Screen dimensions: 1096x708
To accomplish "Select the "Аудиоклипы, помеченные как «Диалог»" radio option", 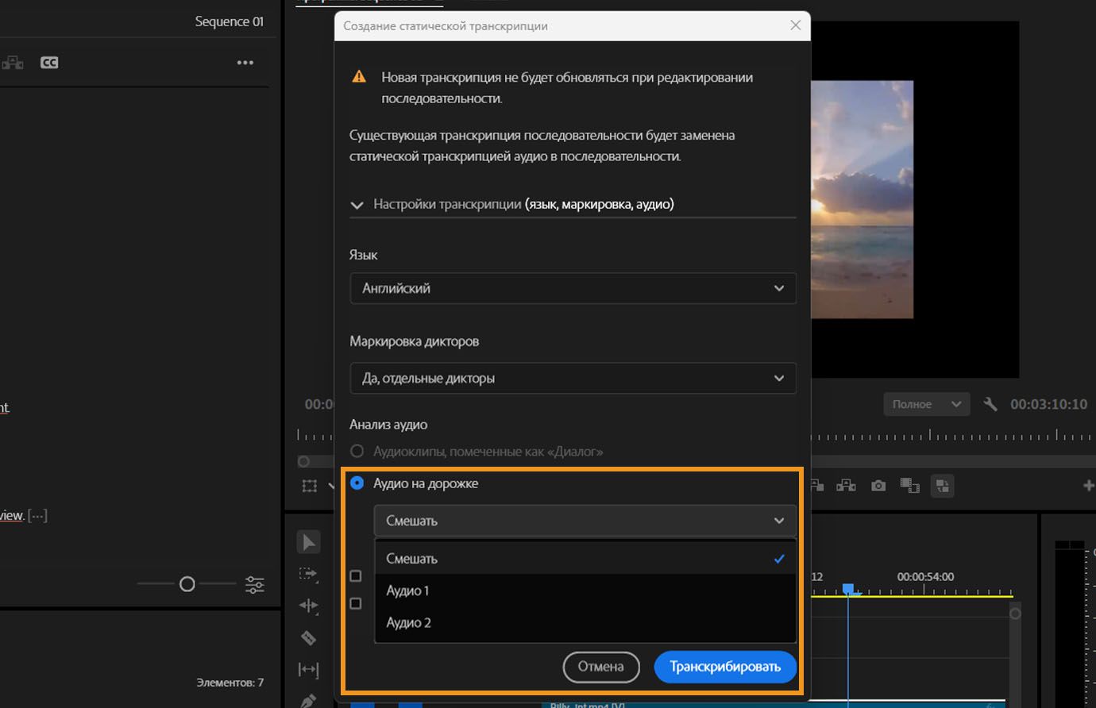I will (357, 451).
